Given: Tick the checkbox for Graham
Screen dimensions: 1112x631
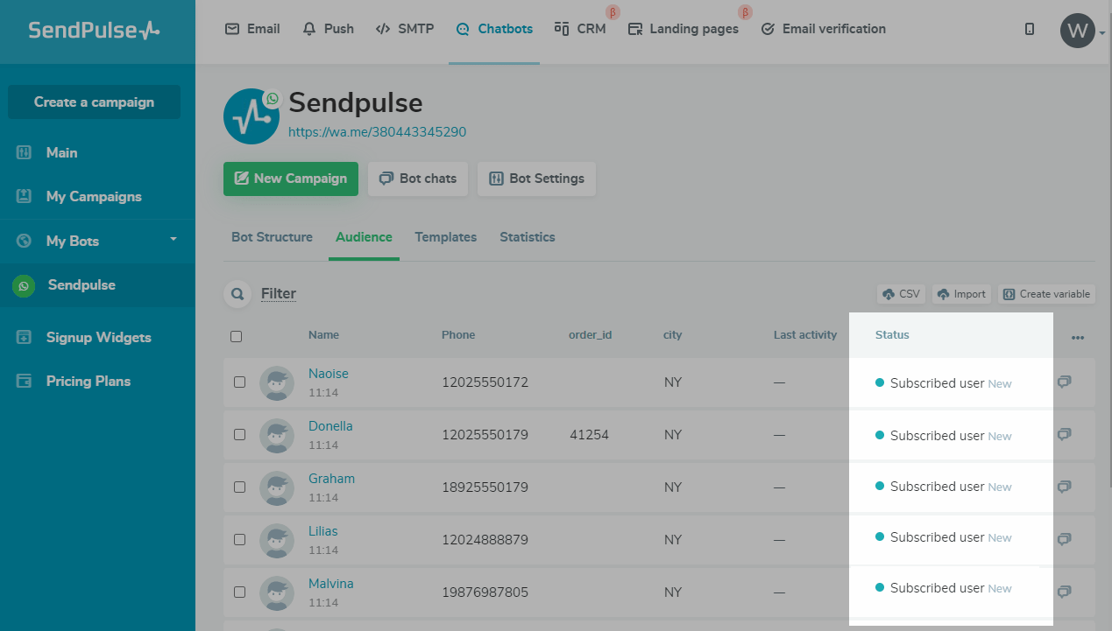Looking at the screenshot, I should pos(239,487).
